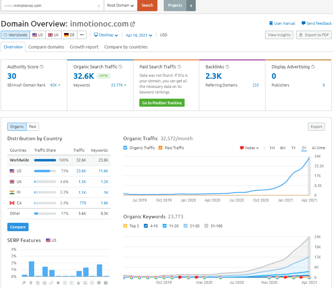Click the red note marker on keywords timeline
Image resolution: width=333 pixels, height=288 pixels.
(x=180, y=278)
